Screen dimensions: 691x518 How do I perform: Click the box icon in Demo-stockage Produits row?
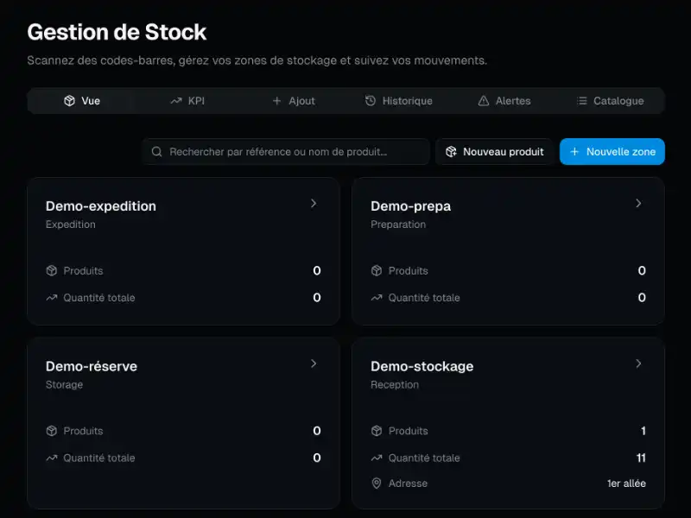point(377,431)
